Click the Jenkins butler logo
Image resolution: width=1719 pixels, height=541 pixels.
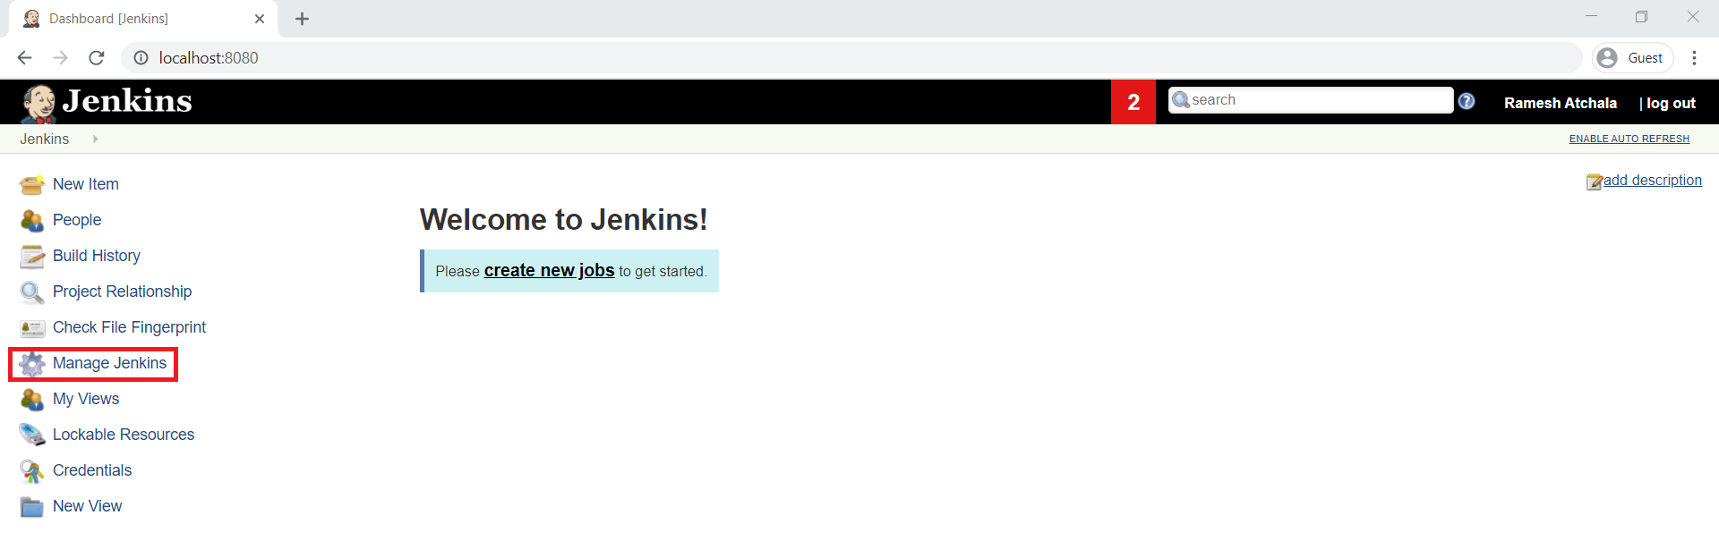38,104
